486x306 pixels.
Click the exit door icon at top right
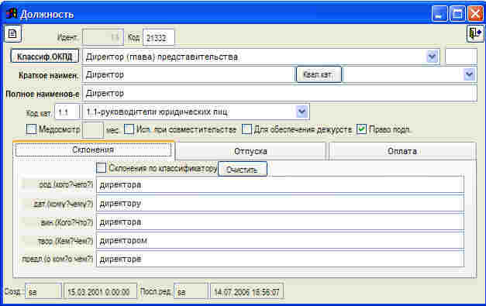pos(475,33)
